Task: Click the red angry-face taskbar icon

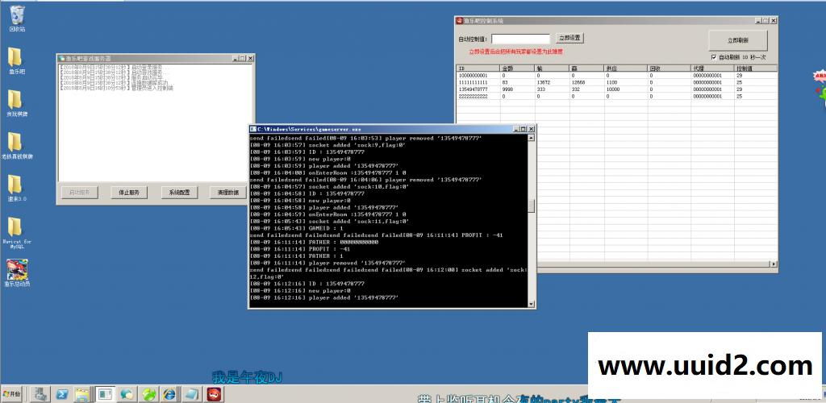Action: pyautogui.click(x=213, y=394)
